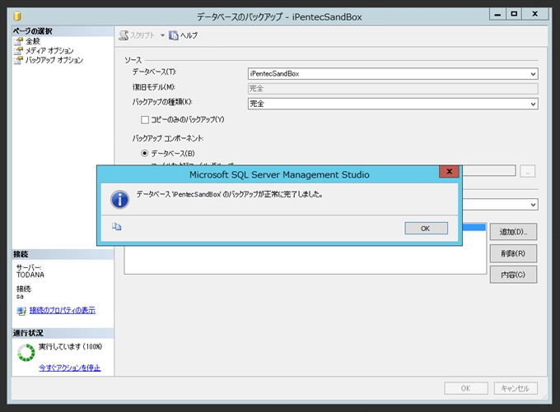Click the backup destination list box

[306, 260]
